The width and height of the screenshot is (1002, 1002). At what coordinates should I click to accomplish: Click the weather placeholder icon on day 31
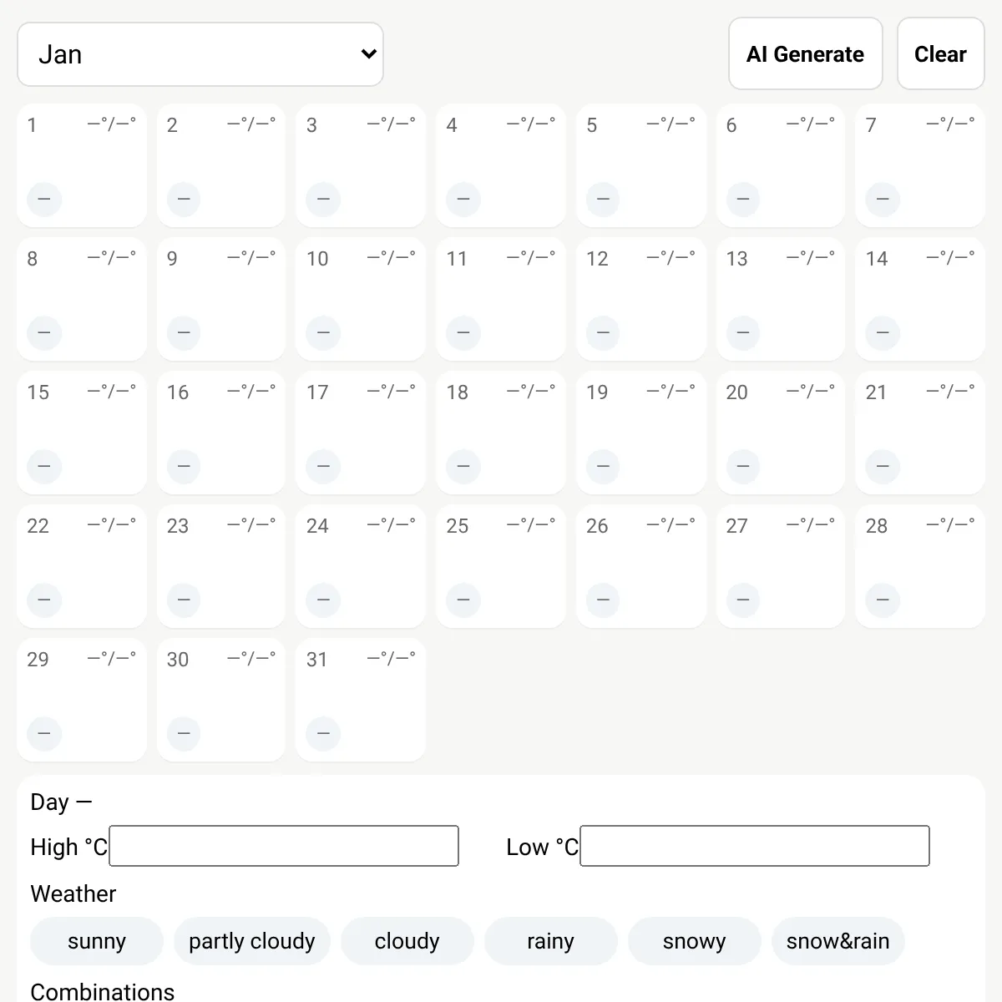[323, 734]
